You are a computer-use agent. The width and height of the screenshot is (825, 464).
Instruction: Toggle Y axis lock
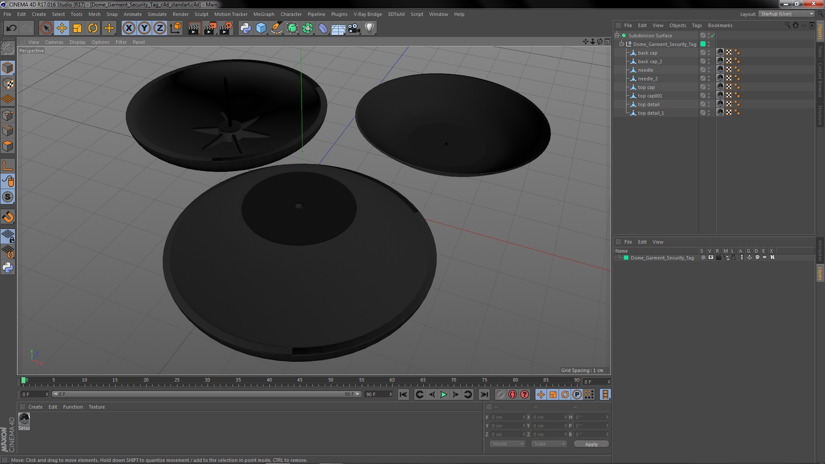pyautogui.click(x=144, y=28)
